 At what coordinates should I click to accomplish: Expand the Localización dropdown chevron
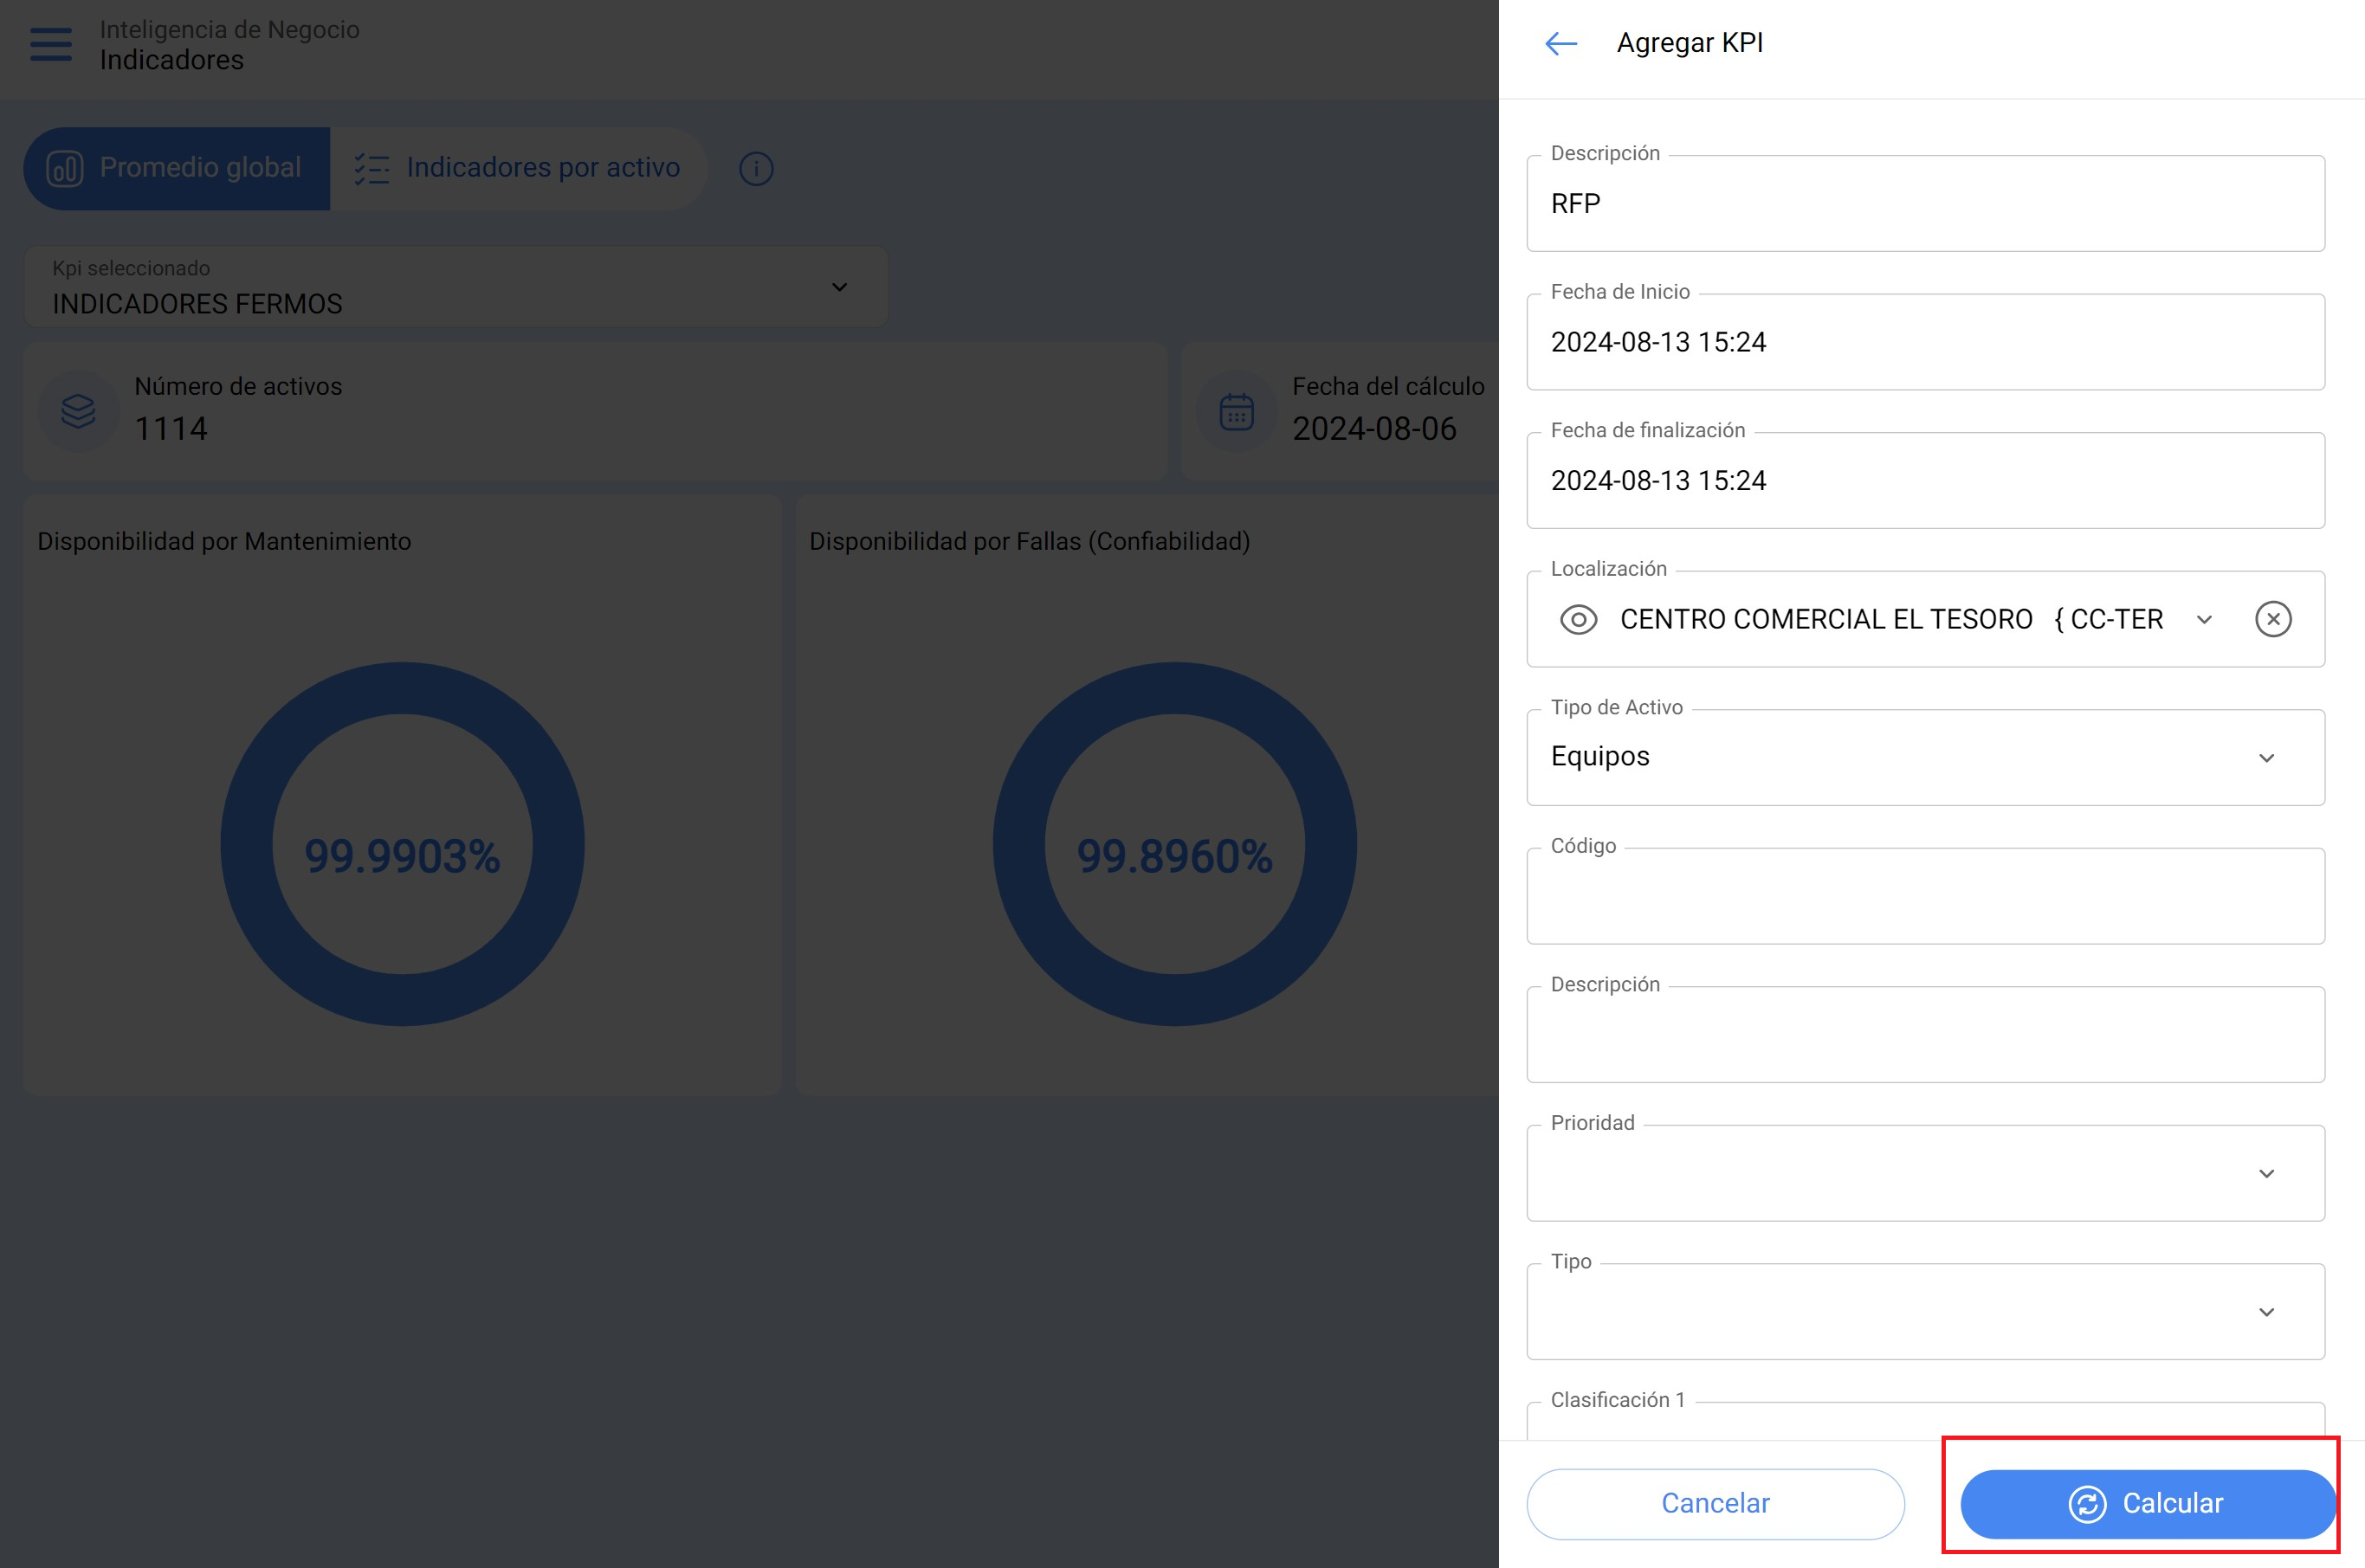tap(2204, 620)
